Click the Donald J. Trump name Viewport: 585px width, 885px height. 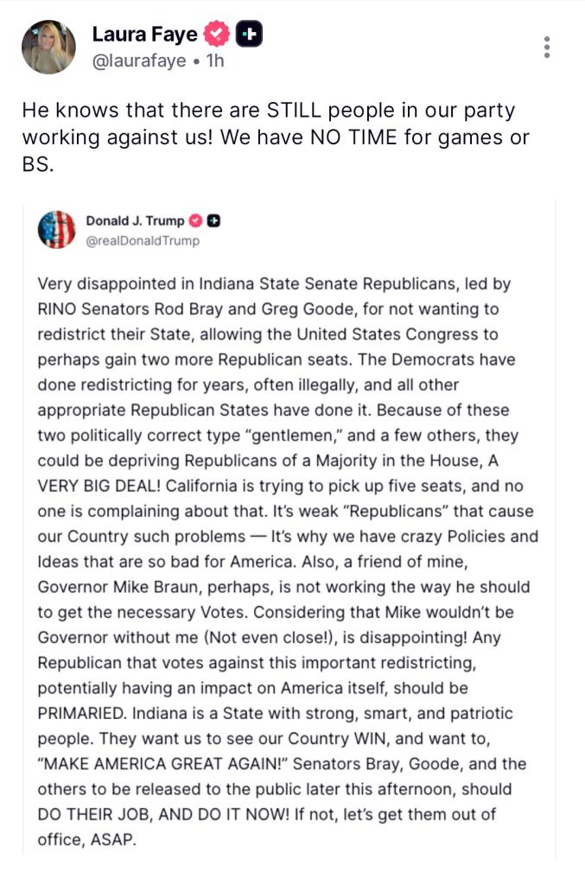(x=135, y=220)
